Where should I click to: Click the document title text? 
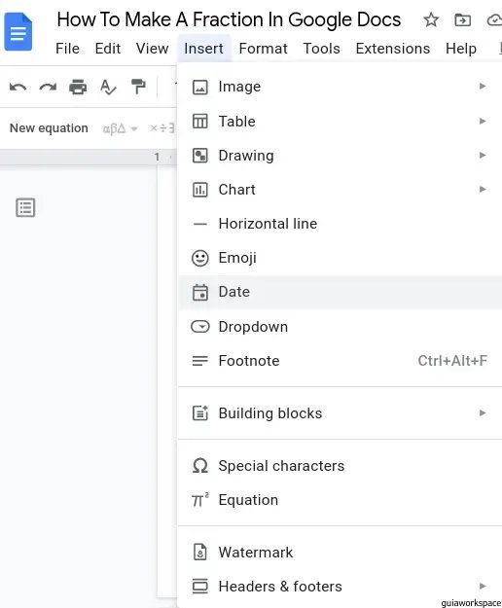click(x=229, y=19)
